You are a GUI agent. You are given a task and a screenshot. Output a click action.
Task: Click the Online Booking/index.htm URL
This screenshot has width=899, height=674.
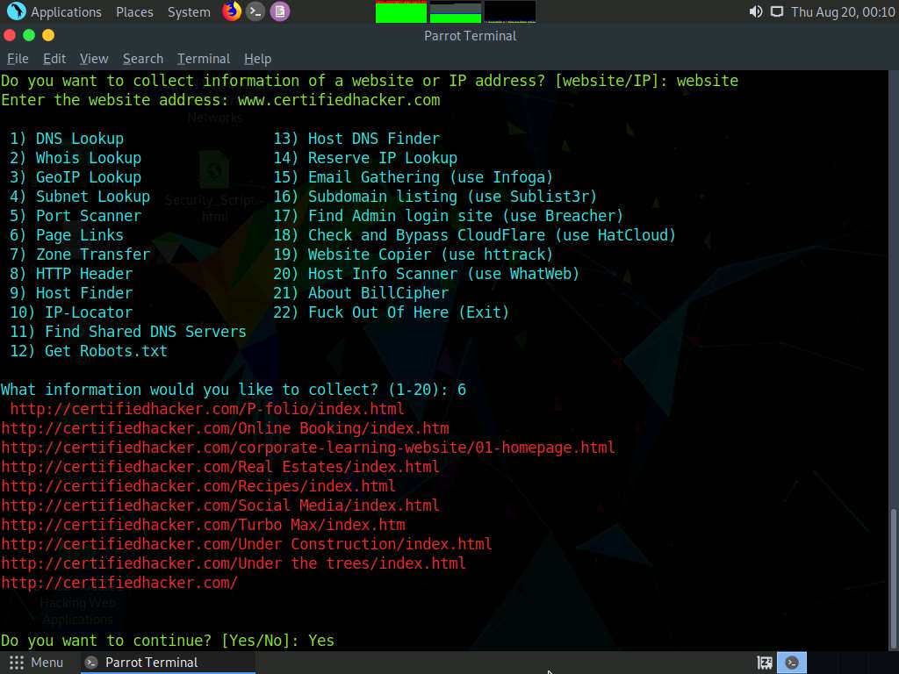[226, 428]
